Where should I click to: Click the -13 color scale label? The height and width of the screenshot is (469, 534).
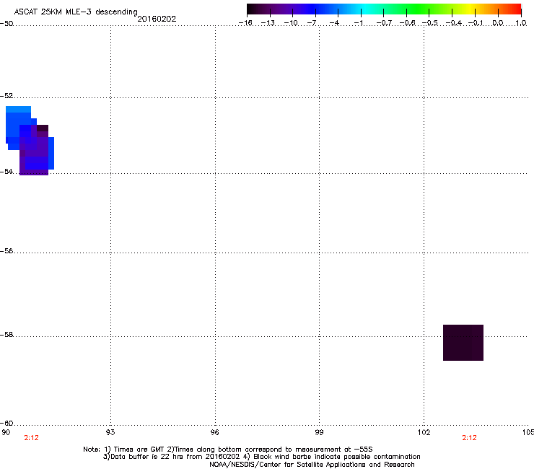click(268, 23)
